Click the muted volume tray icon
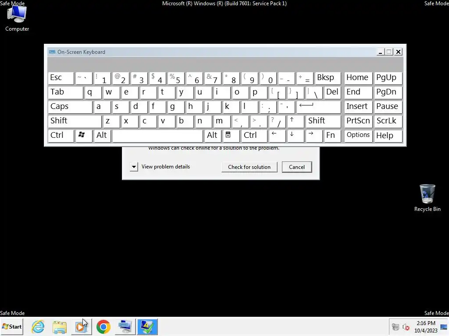Viewport: 449px width, 336px height. pyautogui.click(x=406, y=327)
